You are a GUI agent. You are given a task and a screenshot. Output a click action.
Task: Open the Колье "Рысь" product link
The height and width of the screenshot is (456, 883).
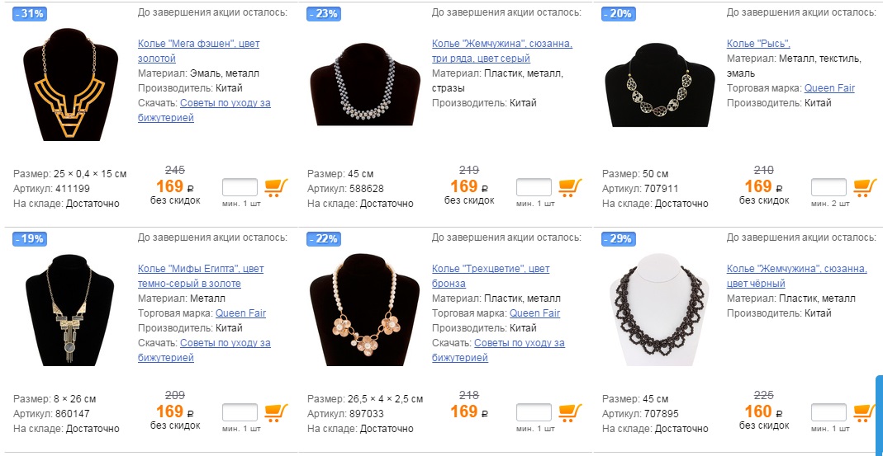pos(758,44)
